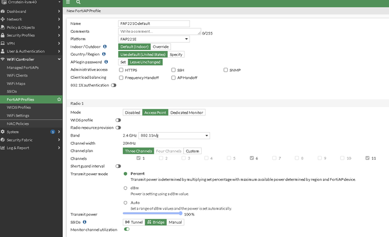Image resolution: width=389 pixels, height=237 pixels.
Task: Check the Frequency Handoff checkbox
Action: coord(121,78)
